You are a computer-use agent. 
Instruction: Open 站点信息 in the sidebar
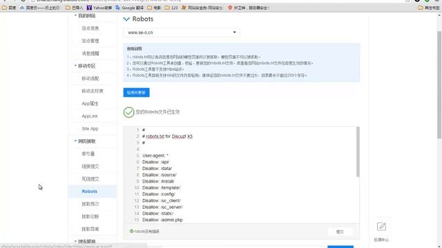tap(90, 28)
